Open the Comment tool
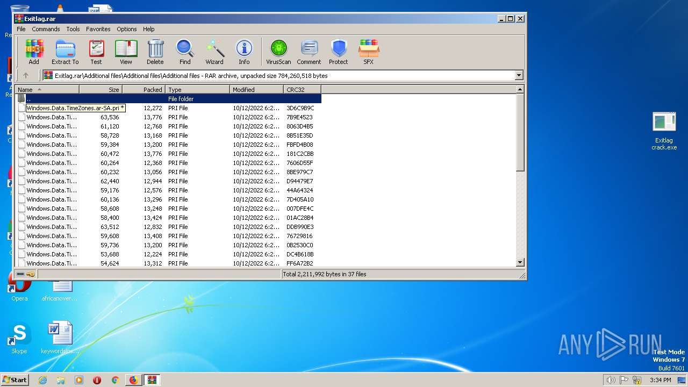688x387 pixels. [x=309, y=52]
